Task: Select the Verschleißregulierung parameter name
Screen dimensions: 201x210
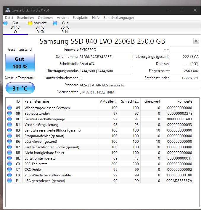Action: [41, 125]
